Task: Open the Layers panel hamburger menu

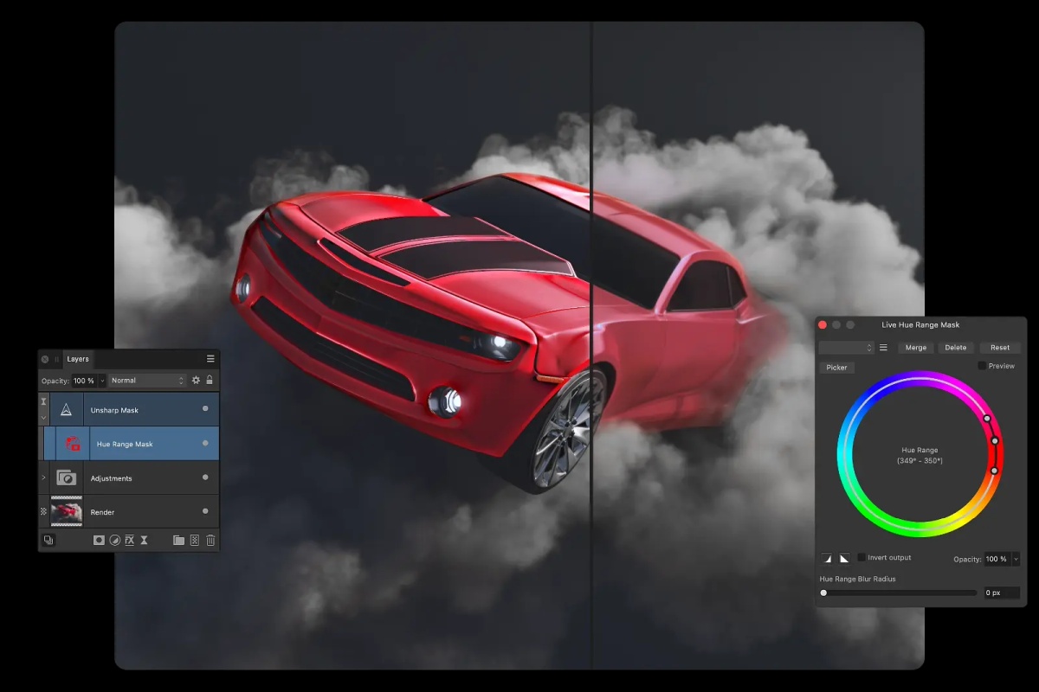Action: point(210,359)
